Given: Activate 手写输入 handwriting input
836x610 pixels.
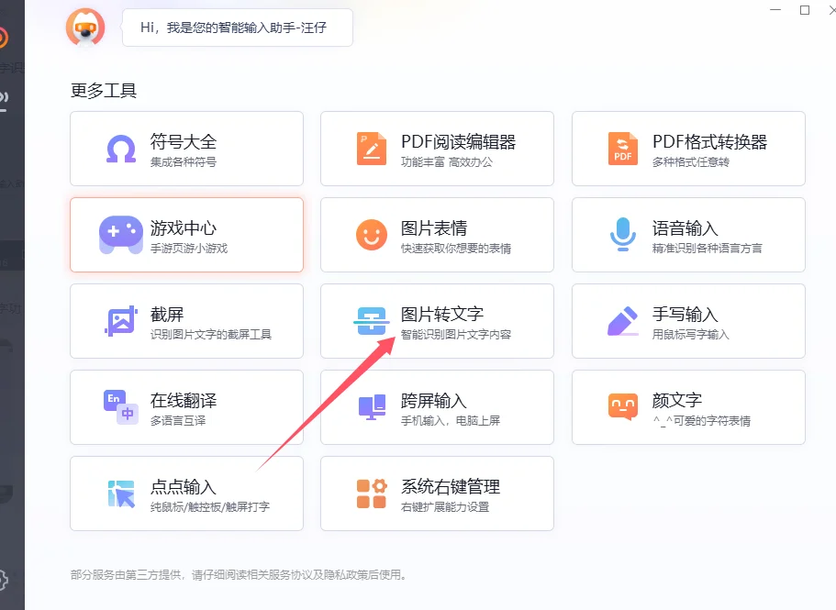Looking at the screenshot, I should (x=687, y=320).
